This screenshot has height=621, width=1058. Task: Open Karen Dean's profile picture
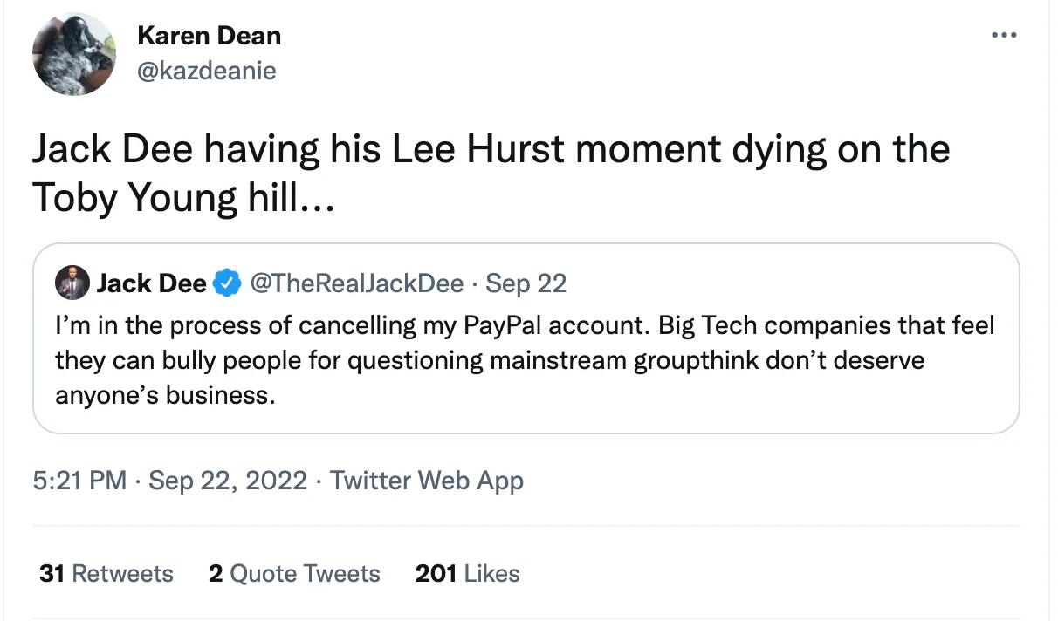click(x=74, y=54)
